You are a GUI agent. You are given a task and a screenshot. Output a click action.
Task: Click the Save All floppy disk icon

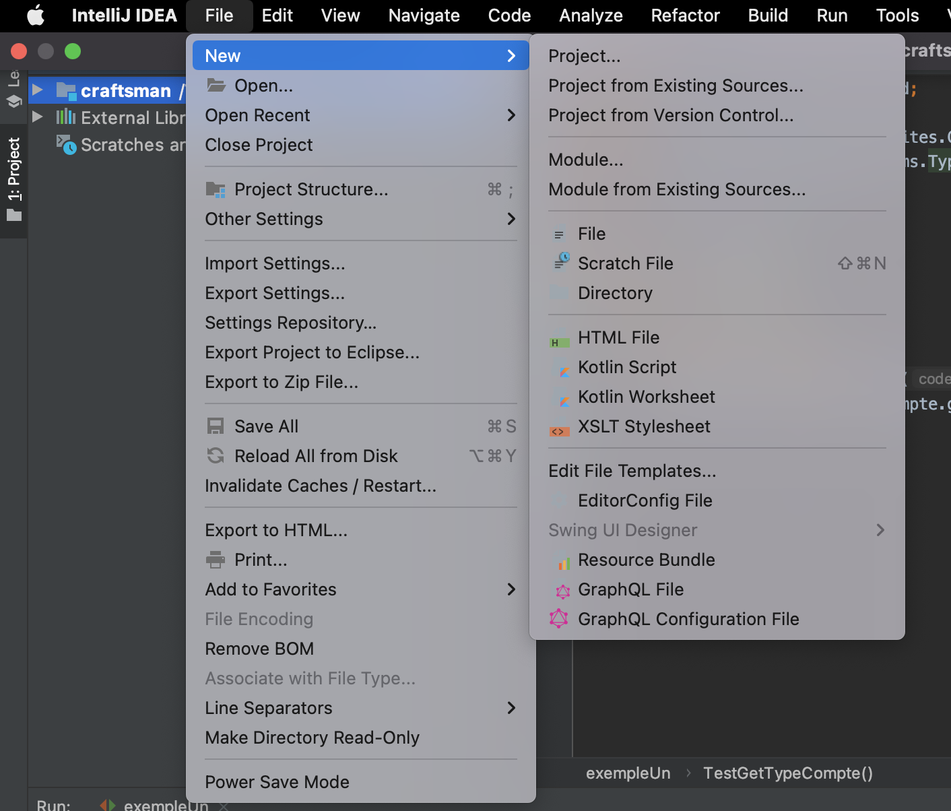(x=216, y=426)
